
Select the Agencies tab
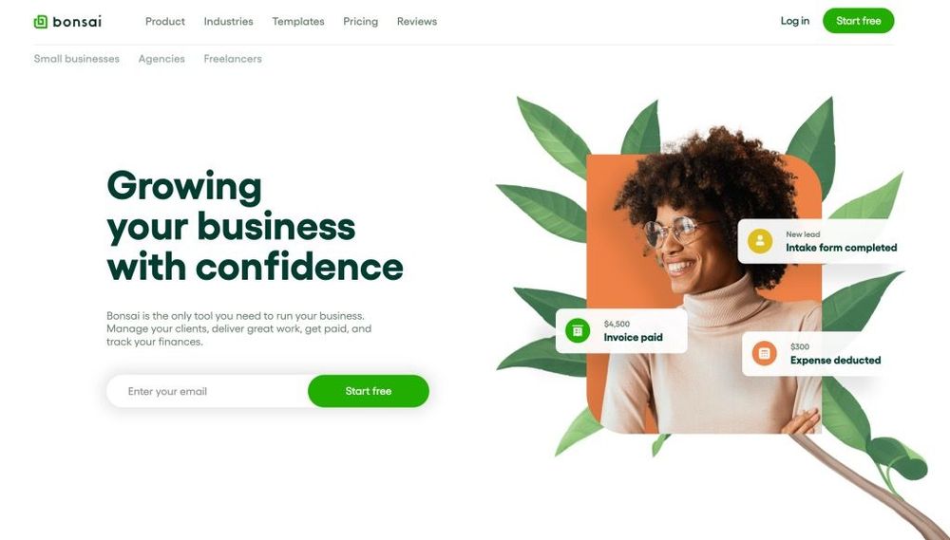161,59
